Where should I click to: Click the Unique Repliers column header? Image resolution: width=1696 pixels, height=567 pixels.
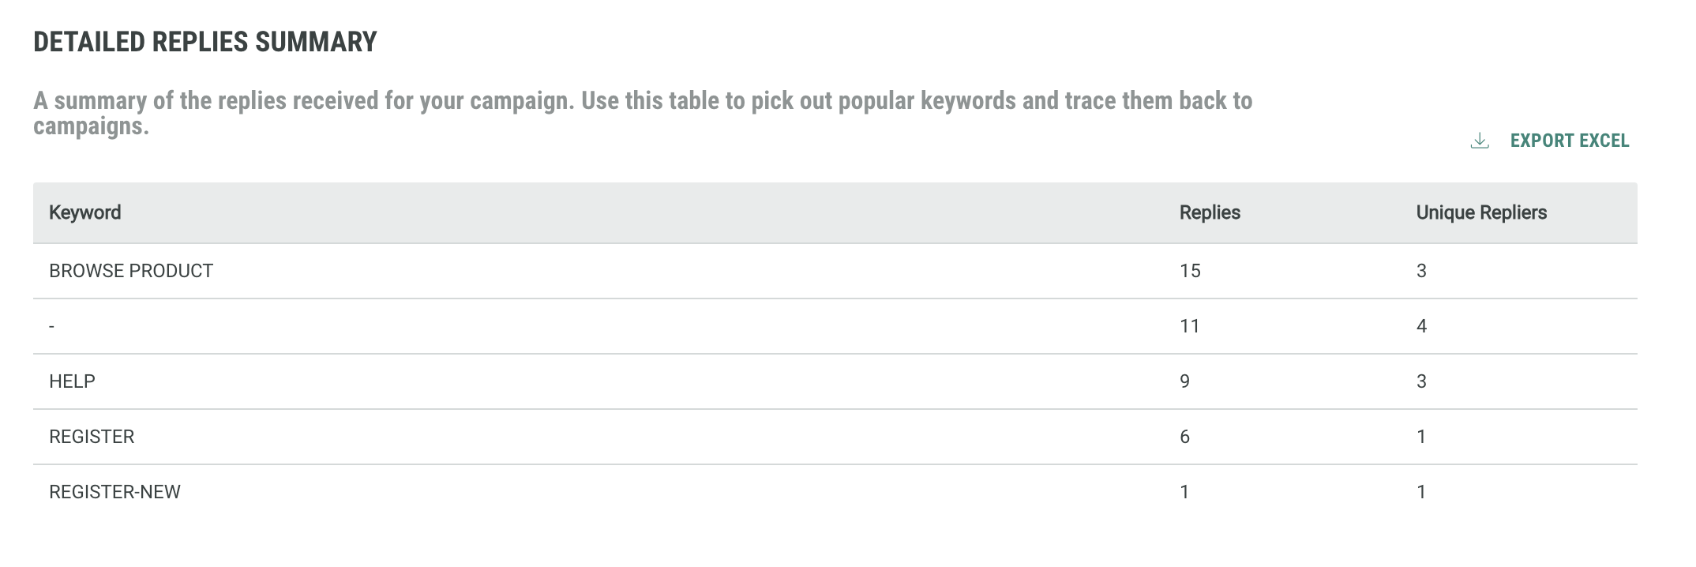pyautogui.click(x=1480, y=212)
